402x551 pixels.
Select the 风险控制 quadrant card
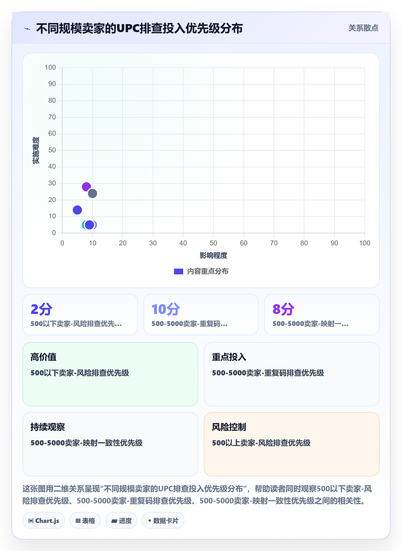[x=292, y=444]
